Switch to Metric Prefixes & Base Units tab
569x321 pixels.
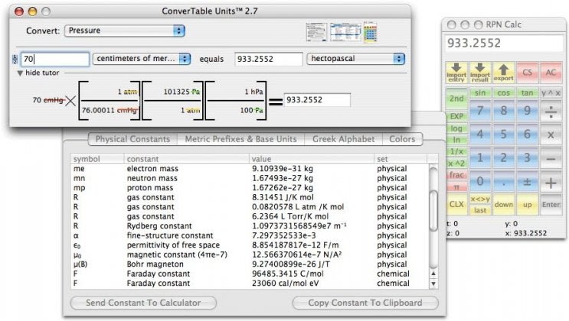coord(241,139)
